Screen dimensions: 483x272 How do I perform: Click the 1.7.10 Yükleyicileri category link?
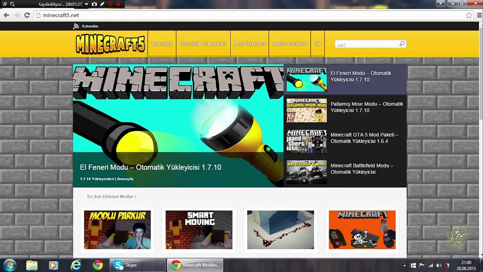coord(97,179)
